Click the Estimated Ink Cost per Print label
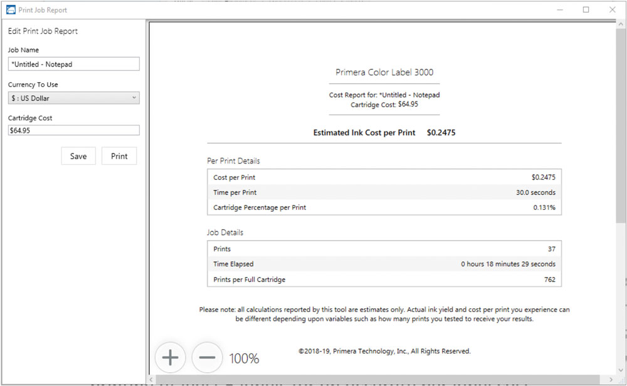 (364, 133)
